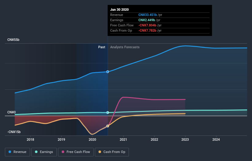Click the Cash From Op label in tooltip
Viewport: 252px width, 161px height.
click(x=121, y=30)
